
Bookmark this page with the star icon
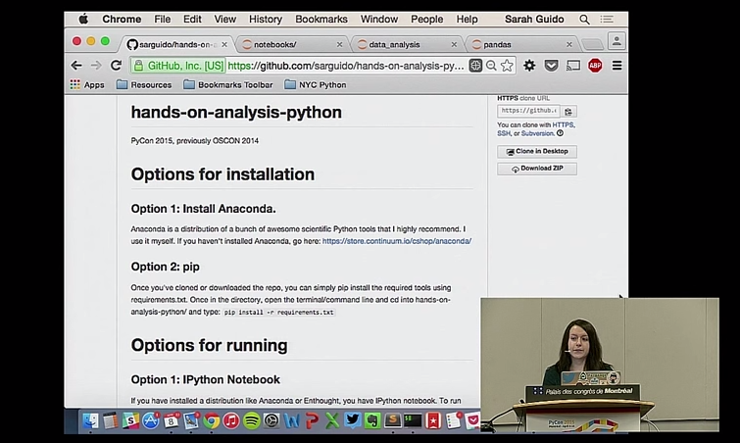pos(507,66)
